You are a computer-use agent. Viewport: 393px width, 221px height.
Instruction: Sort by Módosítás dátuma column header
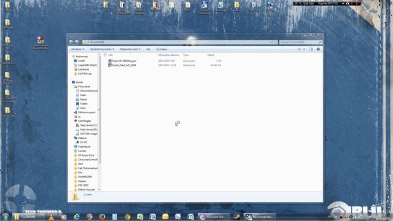pyautogui.click(x=168, y=55)
